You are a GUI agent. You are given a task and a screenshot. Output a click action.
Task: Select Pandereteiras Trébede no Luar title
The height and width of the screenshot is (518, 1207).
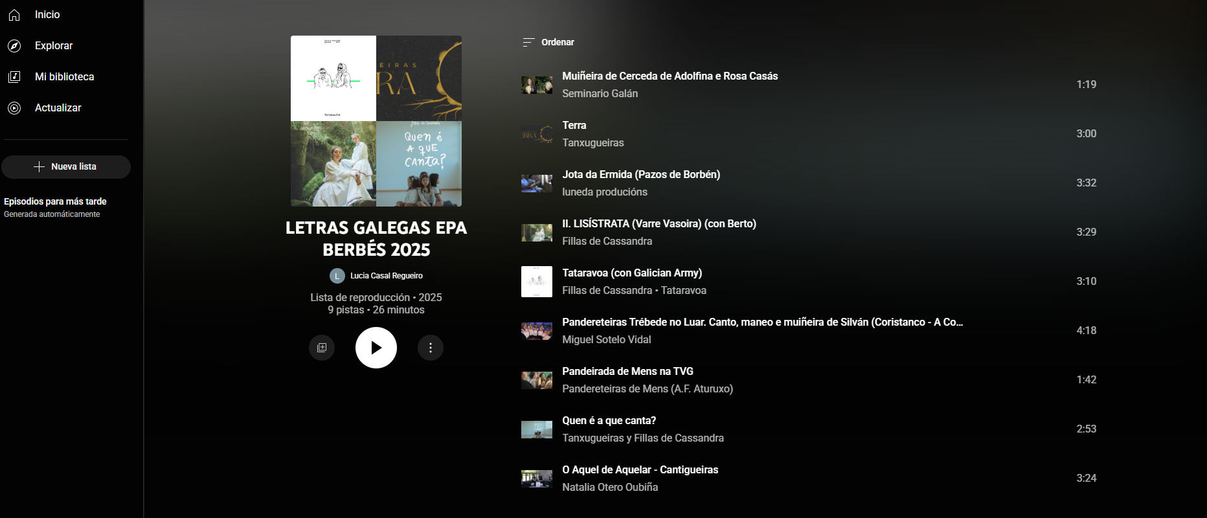pyautogui.click(x=763, y=322)
